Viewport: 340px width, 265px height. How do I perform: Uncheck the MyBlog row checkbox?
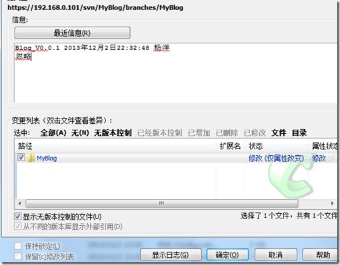click(x=21, y=158)
